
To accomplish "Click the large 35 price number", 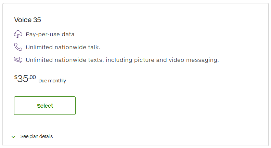I will point(23,79).
